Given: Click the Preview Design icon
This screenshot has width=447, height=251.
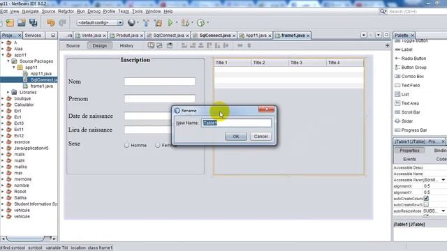Looking at the screenshot, I should coord(170,45).
